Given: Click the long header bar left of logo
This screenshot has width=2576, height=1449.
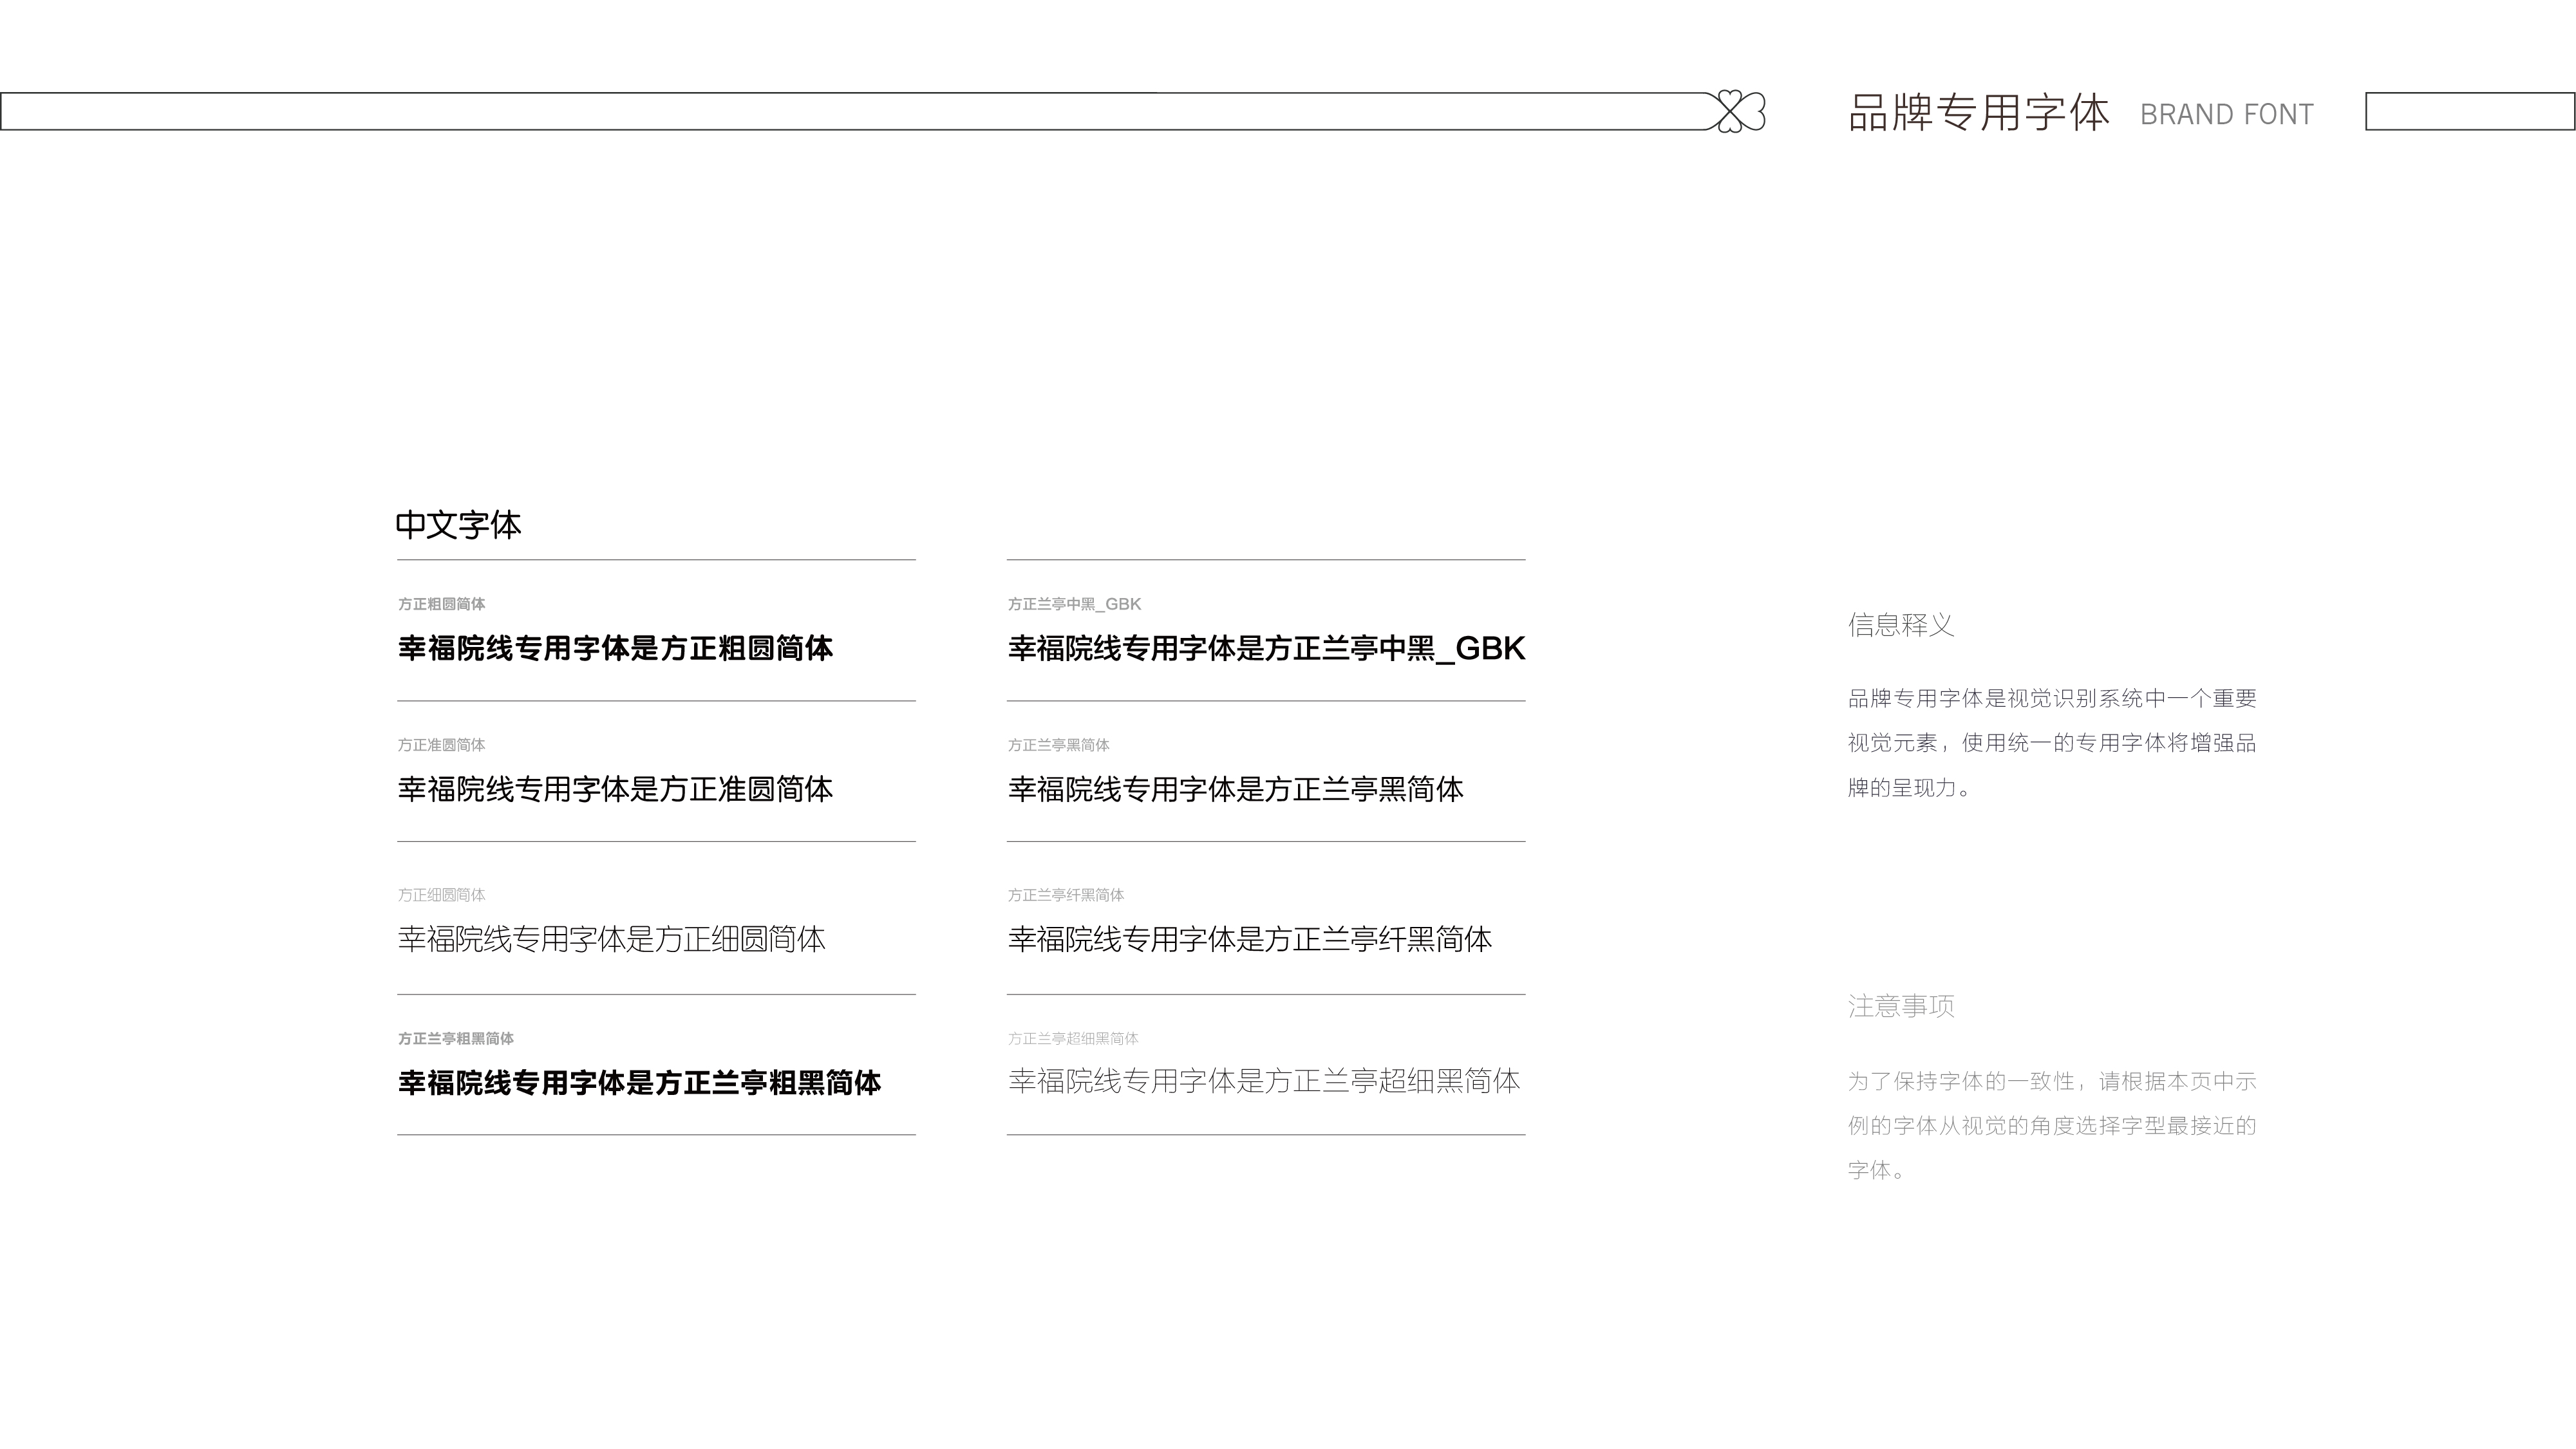Looking at the screenshot, I should [x=850, y=111].
